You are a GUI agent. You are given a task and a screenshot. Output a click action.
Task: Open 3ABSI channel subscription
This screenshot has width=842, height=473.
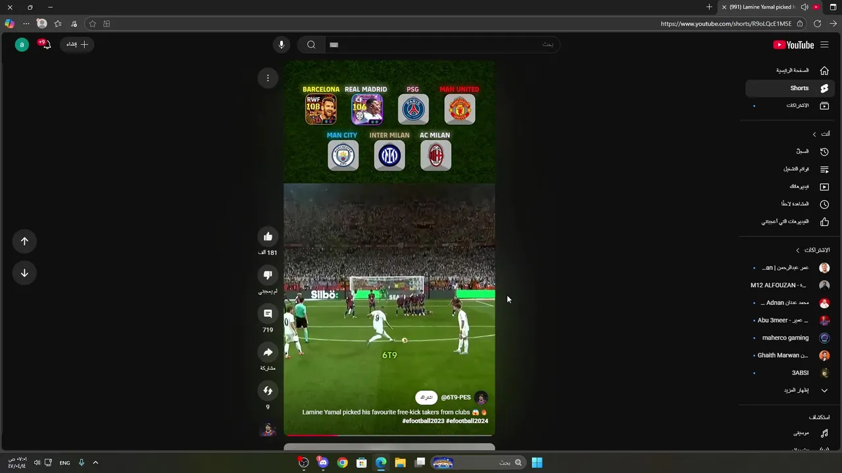(x=789, y=372)
